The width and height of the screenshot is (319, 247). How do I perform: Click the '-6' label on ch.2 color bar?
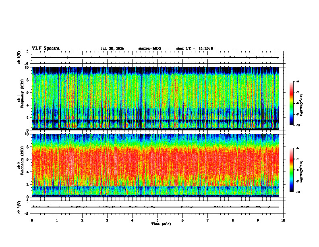click(x=297, y=148)
